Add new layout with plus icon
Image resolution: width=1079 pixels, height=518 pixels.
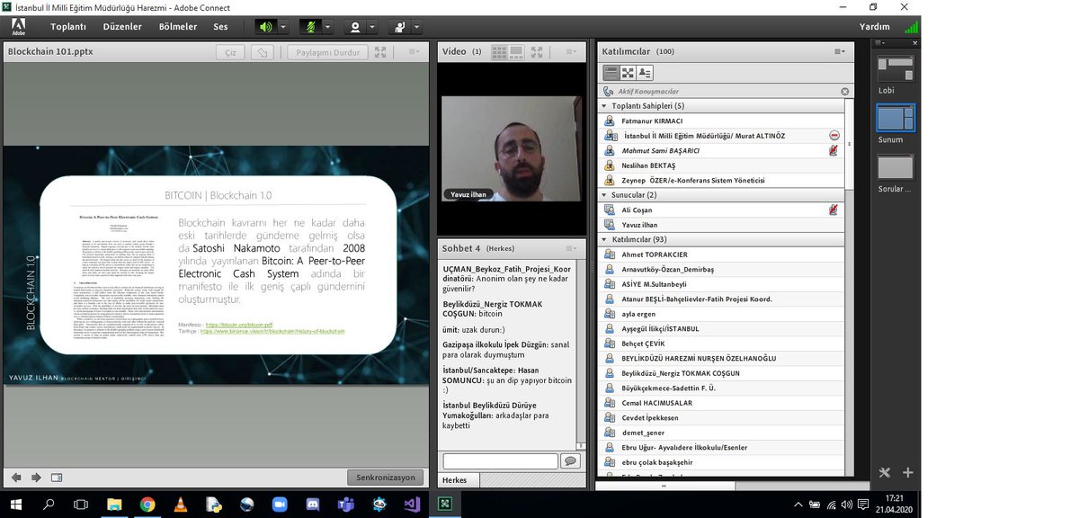point(908,473)
